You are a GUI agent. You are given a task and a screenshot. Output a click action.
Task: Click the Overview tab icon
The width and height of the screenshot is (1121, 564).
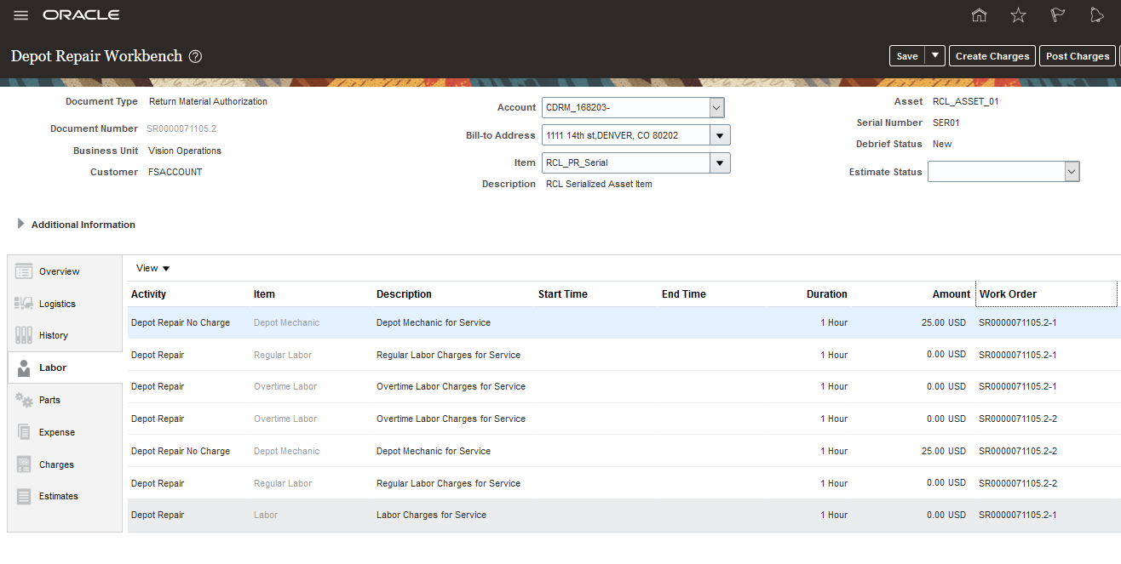tap(24, 271)
